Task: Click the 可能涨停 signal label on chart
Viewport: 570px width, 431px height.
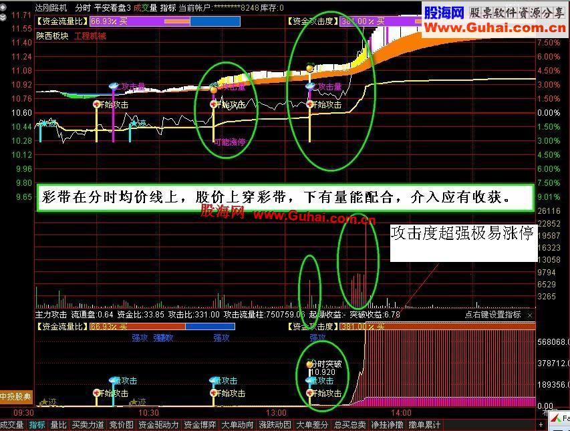Action: coord(229,142)
